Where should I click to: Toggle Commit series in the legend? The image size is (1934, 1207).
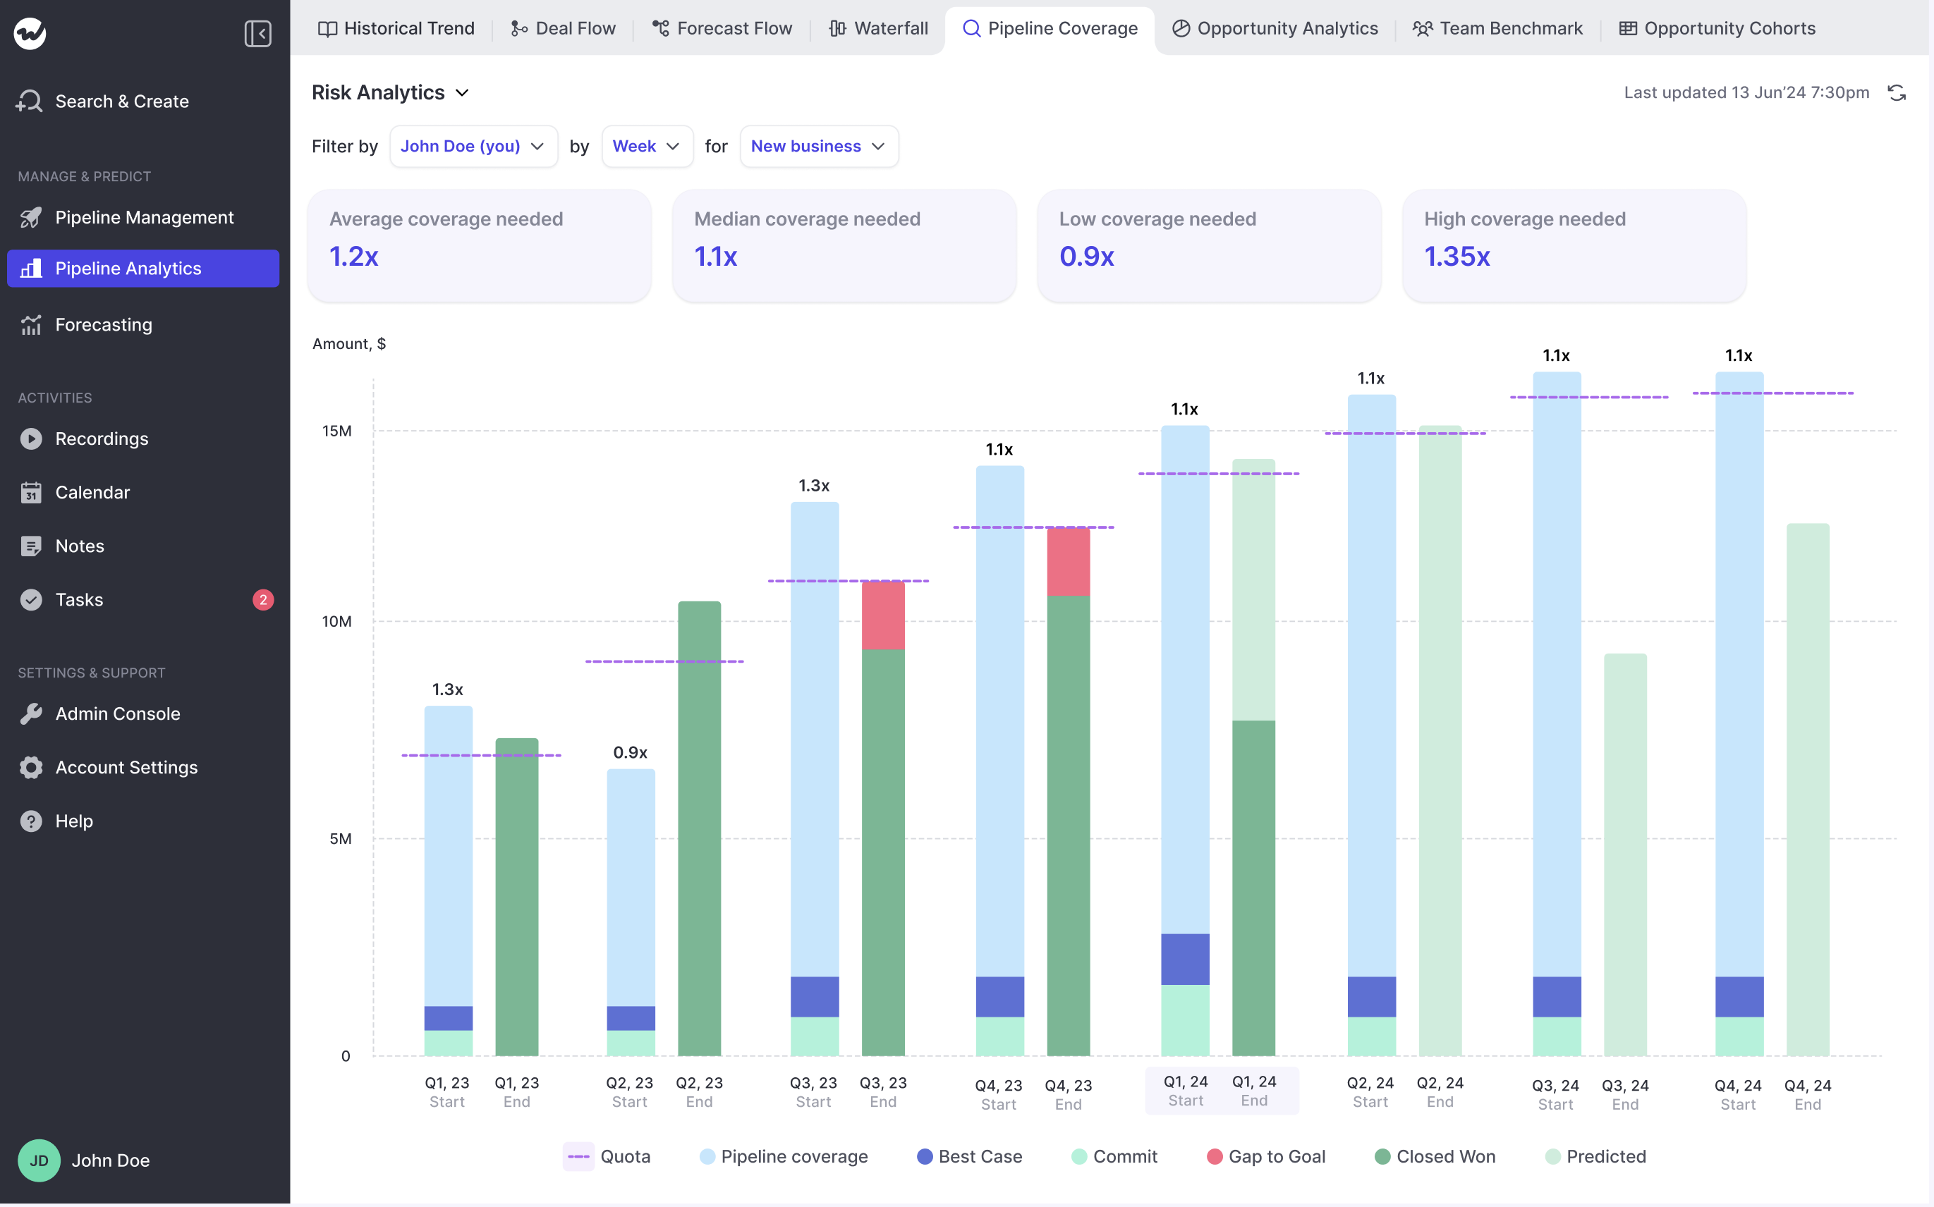[1114, 1156]
